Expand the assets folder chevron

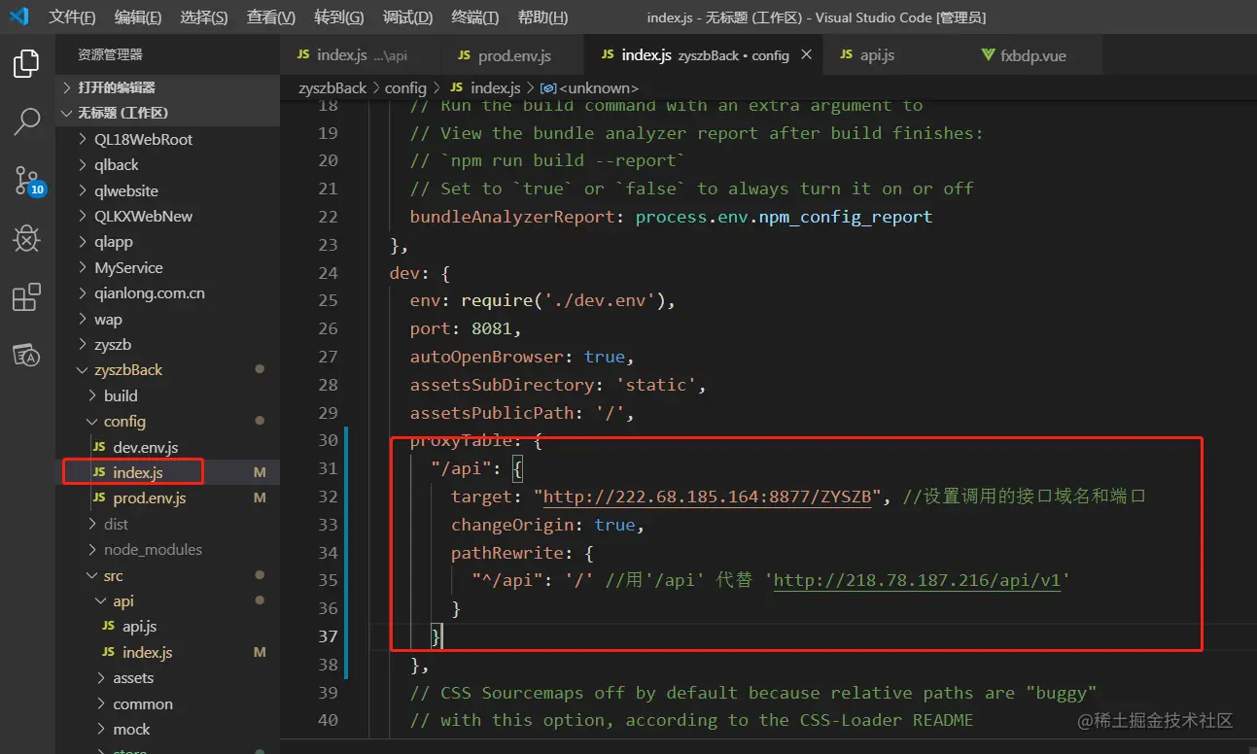[102, 678]
